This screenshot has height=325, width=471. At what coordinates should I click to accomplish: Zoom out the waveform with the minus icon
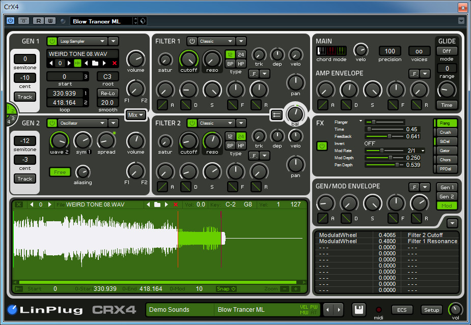[284, 289]
